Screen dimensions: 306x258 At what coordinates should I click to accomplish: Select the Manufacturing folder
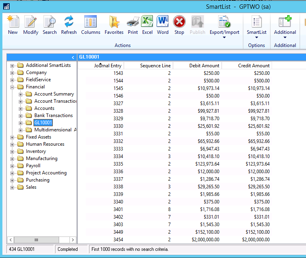click(x=42, y=158)
